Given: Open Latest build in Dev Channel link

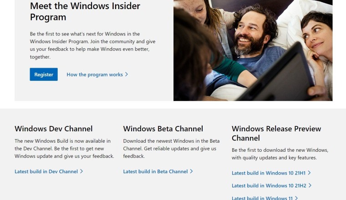Looking at the screenshot, I should coord(49,171).
